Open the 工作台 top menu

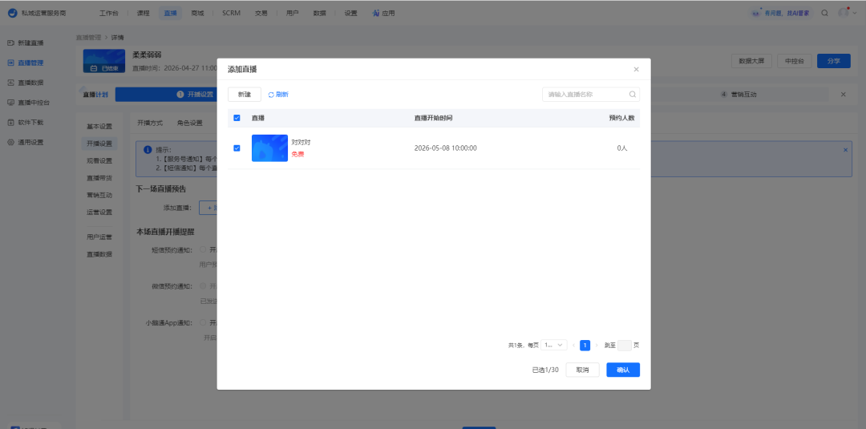[109, 14]
